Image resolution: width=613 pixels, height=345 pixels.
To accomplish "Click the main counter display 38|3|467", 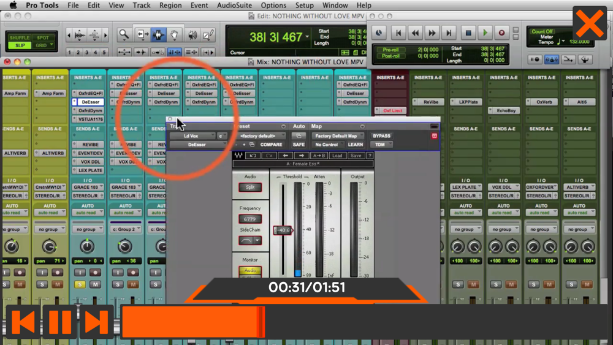I will coord(276,37).
